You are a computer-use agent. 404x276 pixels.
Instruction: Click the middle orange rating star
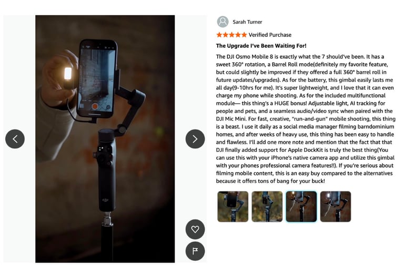[x=231, y=35]
